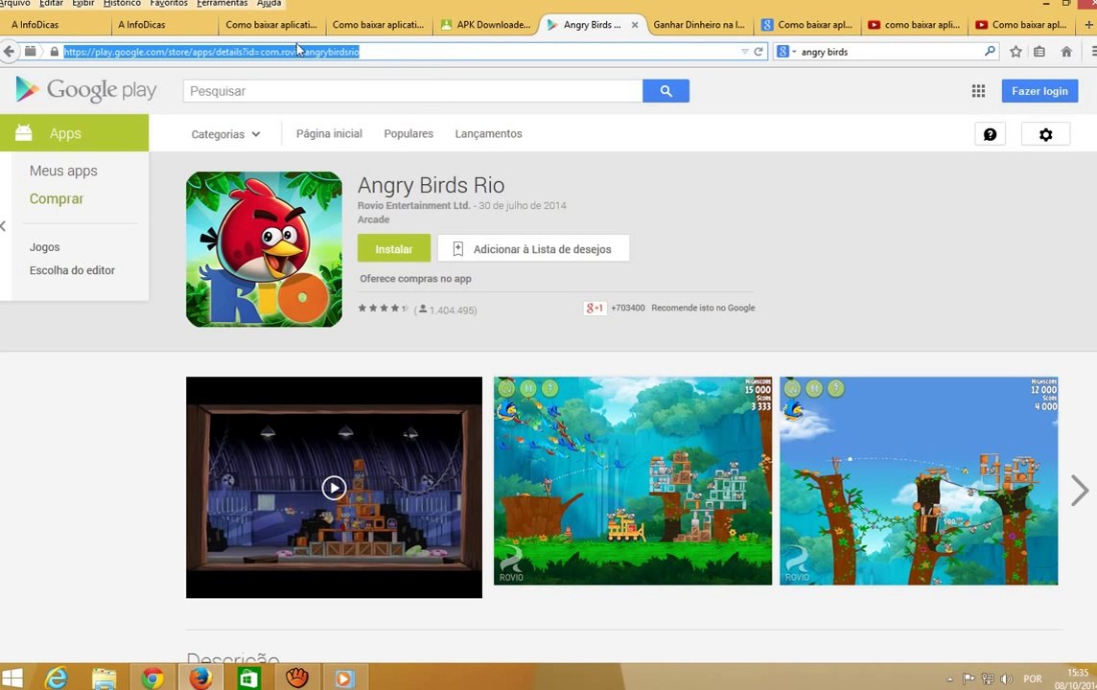
Task: Click the 1.404.495 ratings count
Action: (453, 310)
